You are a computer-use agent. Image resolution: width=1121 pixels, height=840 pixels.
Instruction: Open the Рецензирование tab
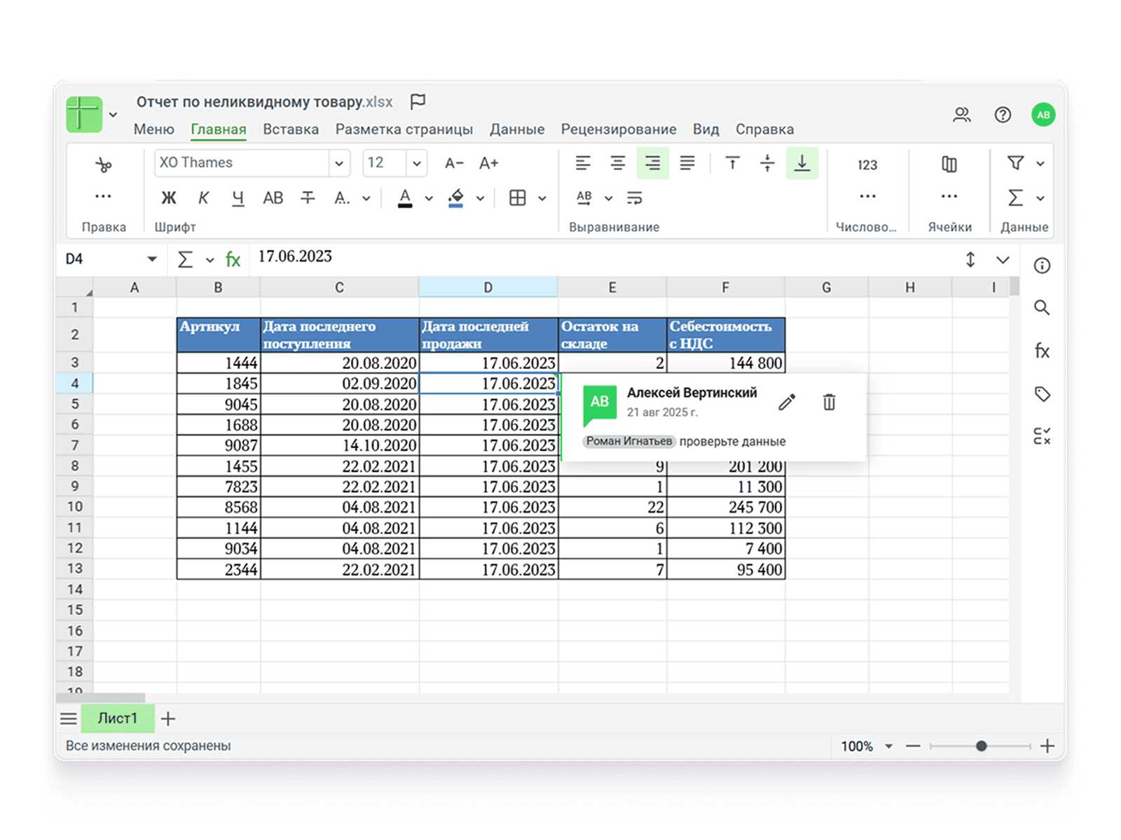618,129
